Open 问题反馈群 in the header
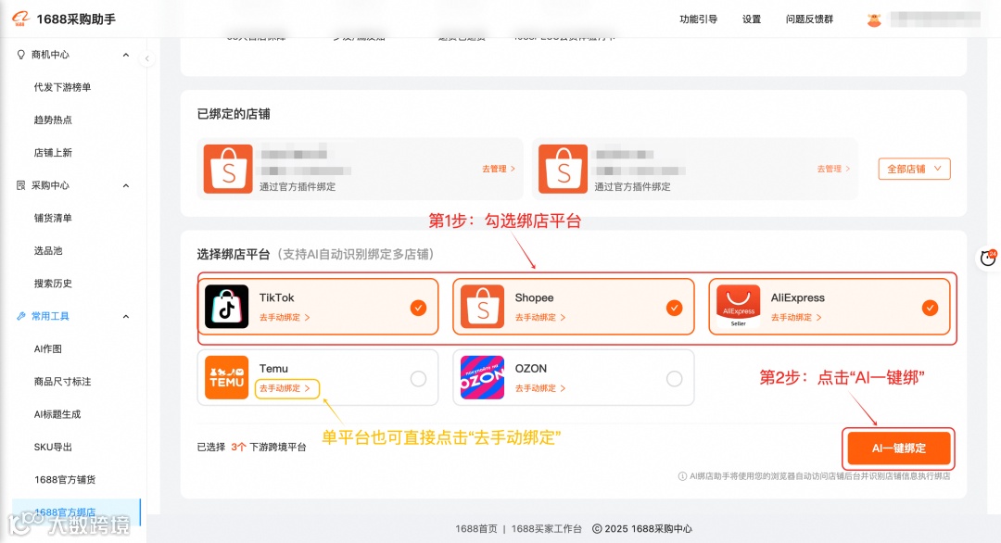Viewport: 1001px width, 543px height. (x=809, y=19)
